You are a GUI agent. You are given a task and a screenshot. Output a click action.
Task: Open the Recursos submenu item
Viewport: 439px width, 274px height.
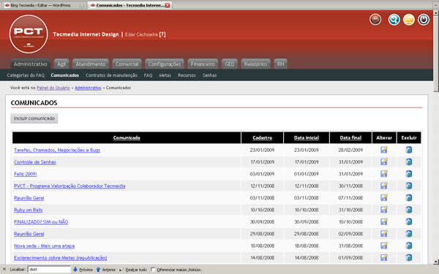click(x=187, y=75)
